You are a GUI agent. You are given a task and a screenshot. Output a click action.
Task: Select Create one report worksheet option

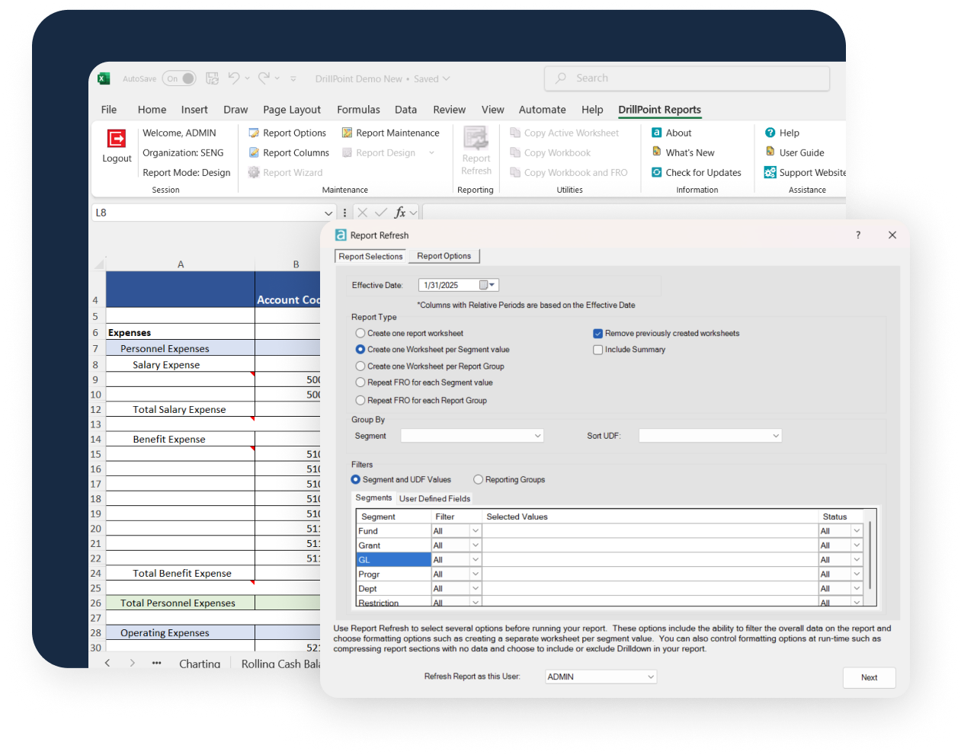[360, 333]
